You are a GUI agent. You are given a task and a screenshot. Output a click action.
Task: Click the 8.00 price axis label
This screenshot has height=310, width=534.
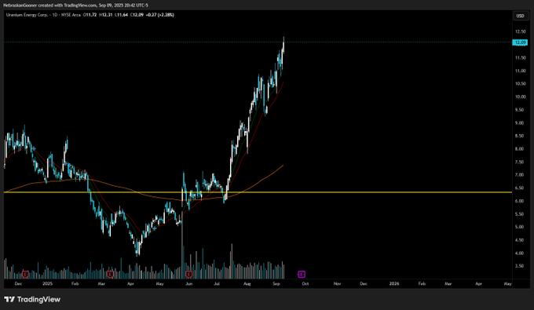(520, 149)
